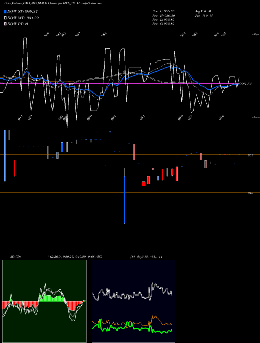Click the 'Avg V: 0 M' volume text
Image resolution: width=260 pixels, height=343 pixels.
coord(203,11)
